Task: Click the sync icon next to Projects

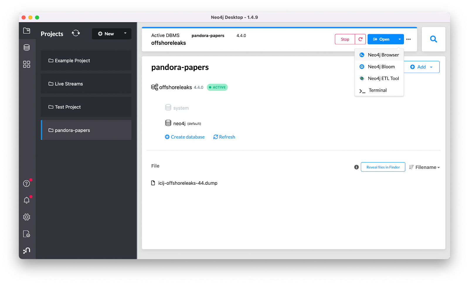Action: tap(76, 33)
